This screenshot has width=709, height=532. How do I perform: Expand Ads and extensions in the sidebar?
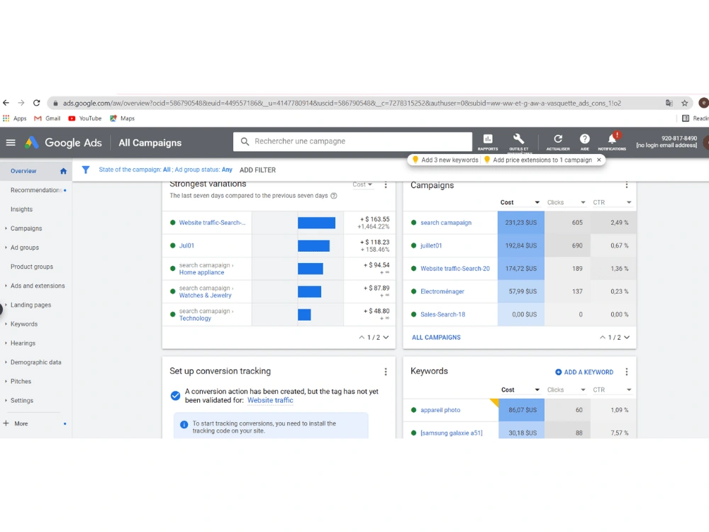38,285
